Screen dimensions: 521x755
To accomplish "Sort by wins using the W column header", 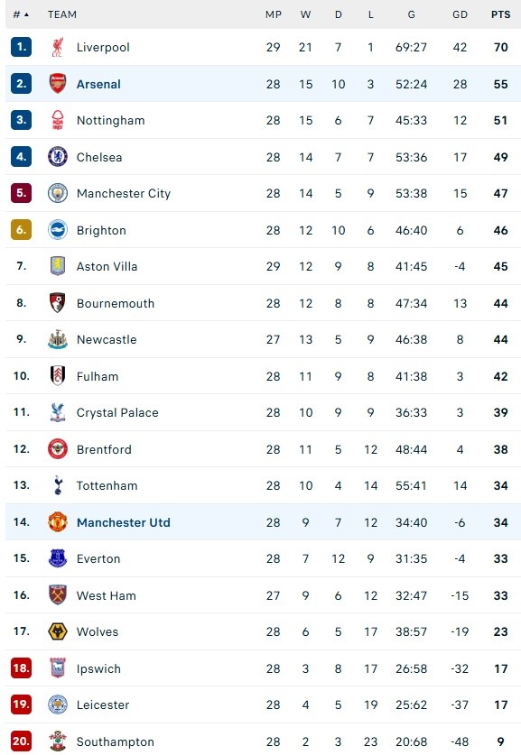I will (x=305, y=14).
